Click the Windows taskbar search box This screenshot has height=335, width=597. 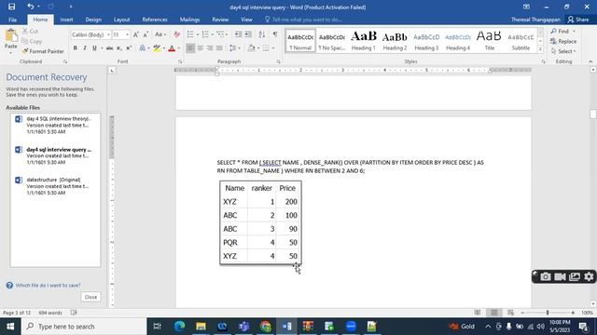(x=84, y=327)
